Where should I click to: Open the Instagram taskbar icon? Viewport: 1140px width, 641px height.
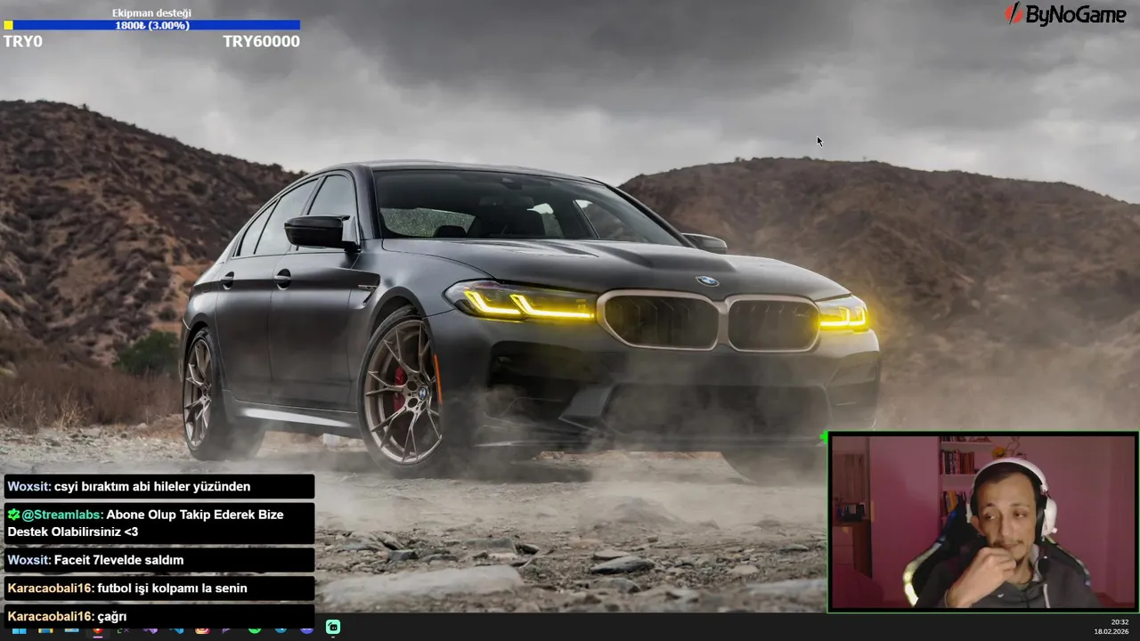(x=202, y=630)
